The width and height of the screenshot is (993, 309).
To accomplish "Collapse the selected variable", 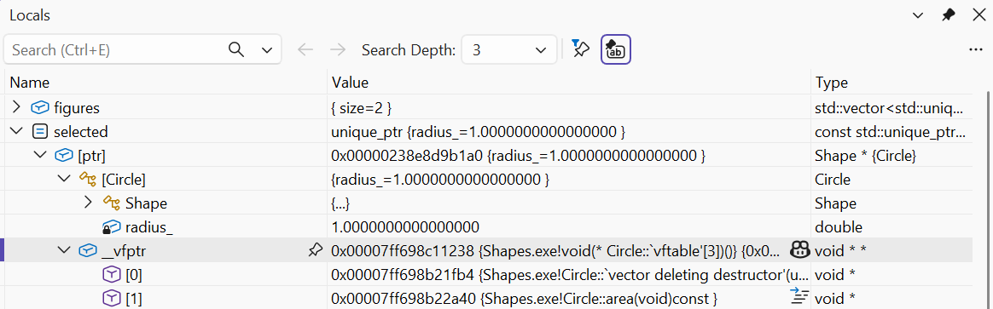I will [x=16, y=131].
